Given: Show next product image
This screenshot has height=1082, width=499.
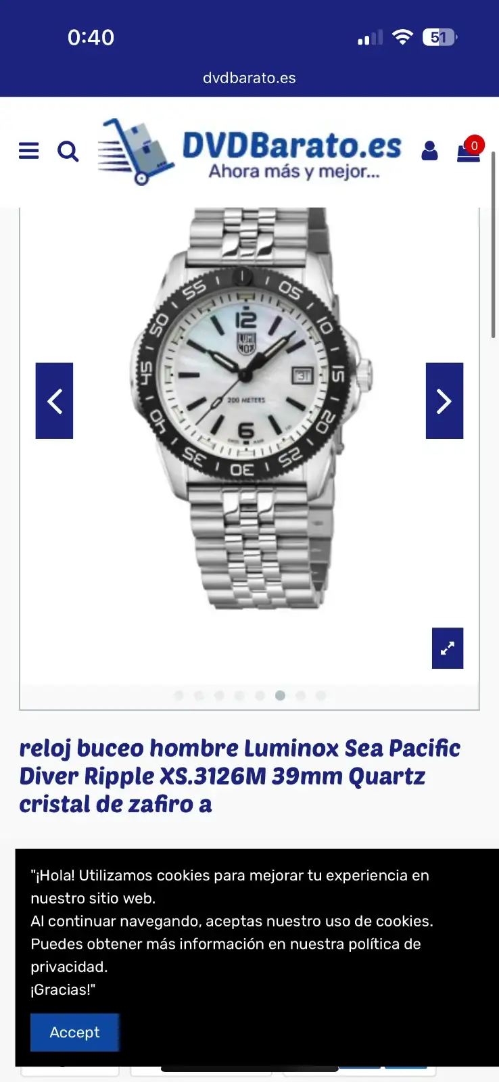Looking at the screenshot, I should point(444,401).
